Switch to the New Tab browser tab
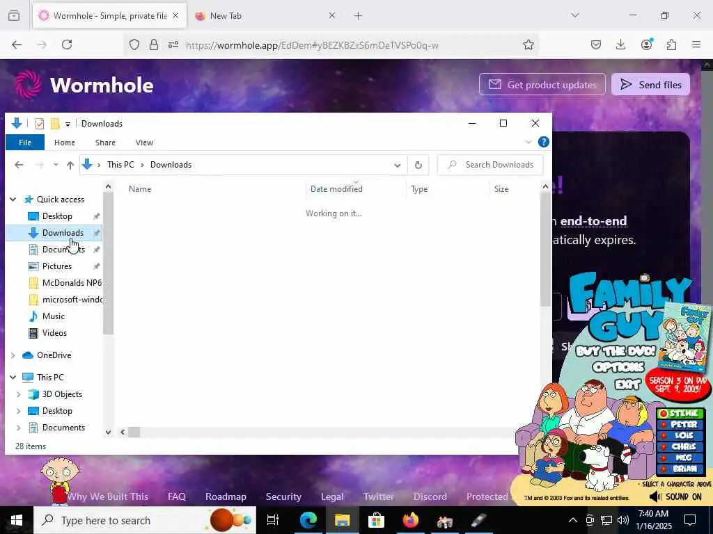This screenshot has width=713, height=534. click(265, 16)
